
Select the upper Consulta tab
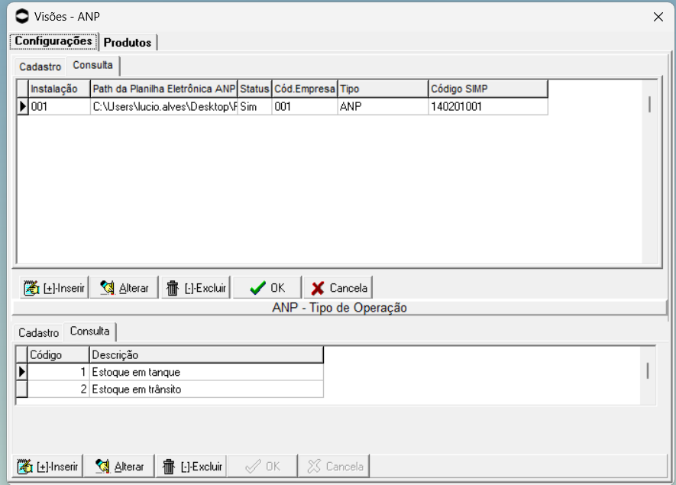point(92,65)
